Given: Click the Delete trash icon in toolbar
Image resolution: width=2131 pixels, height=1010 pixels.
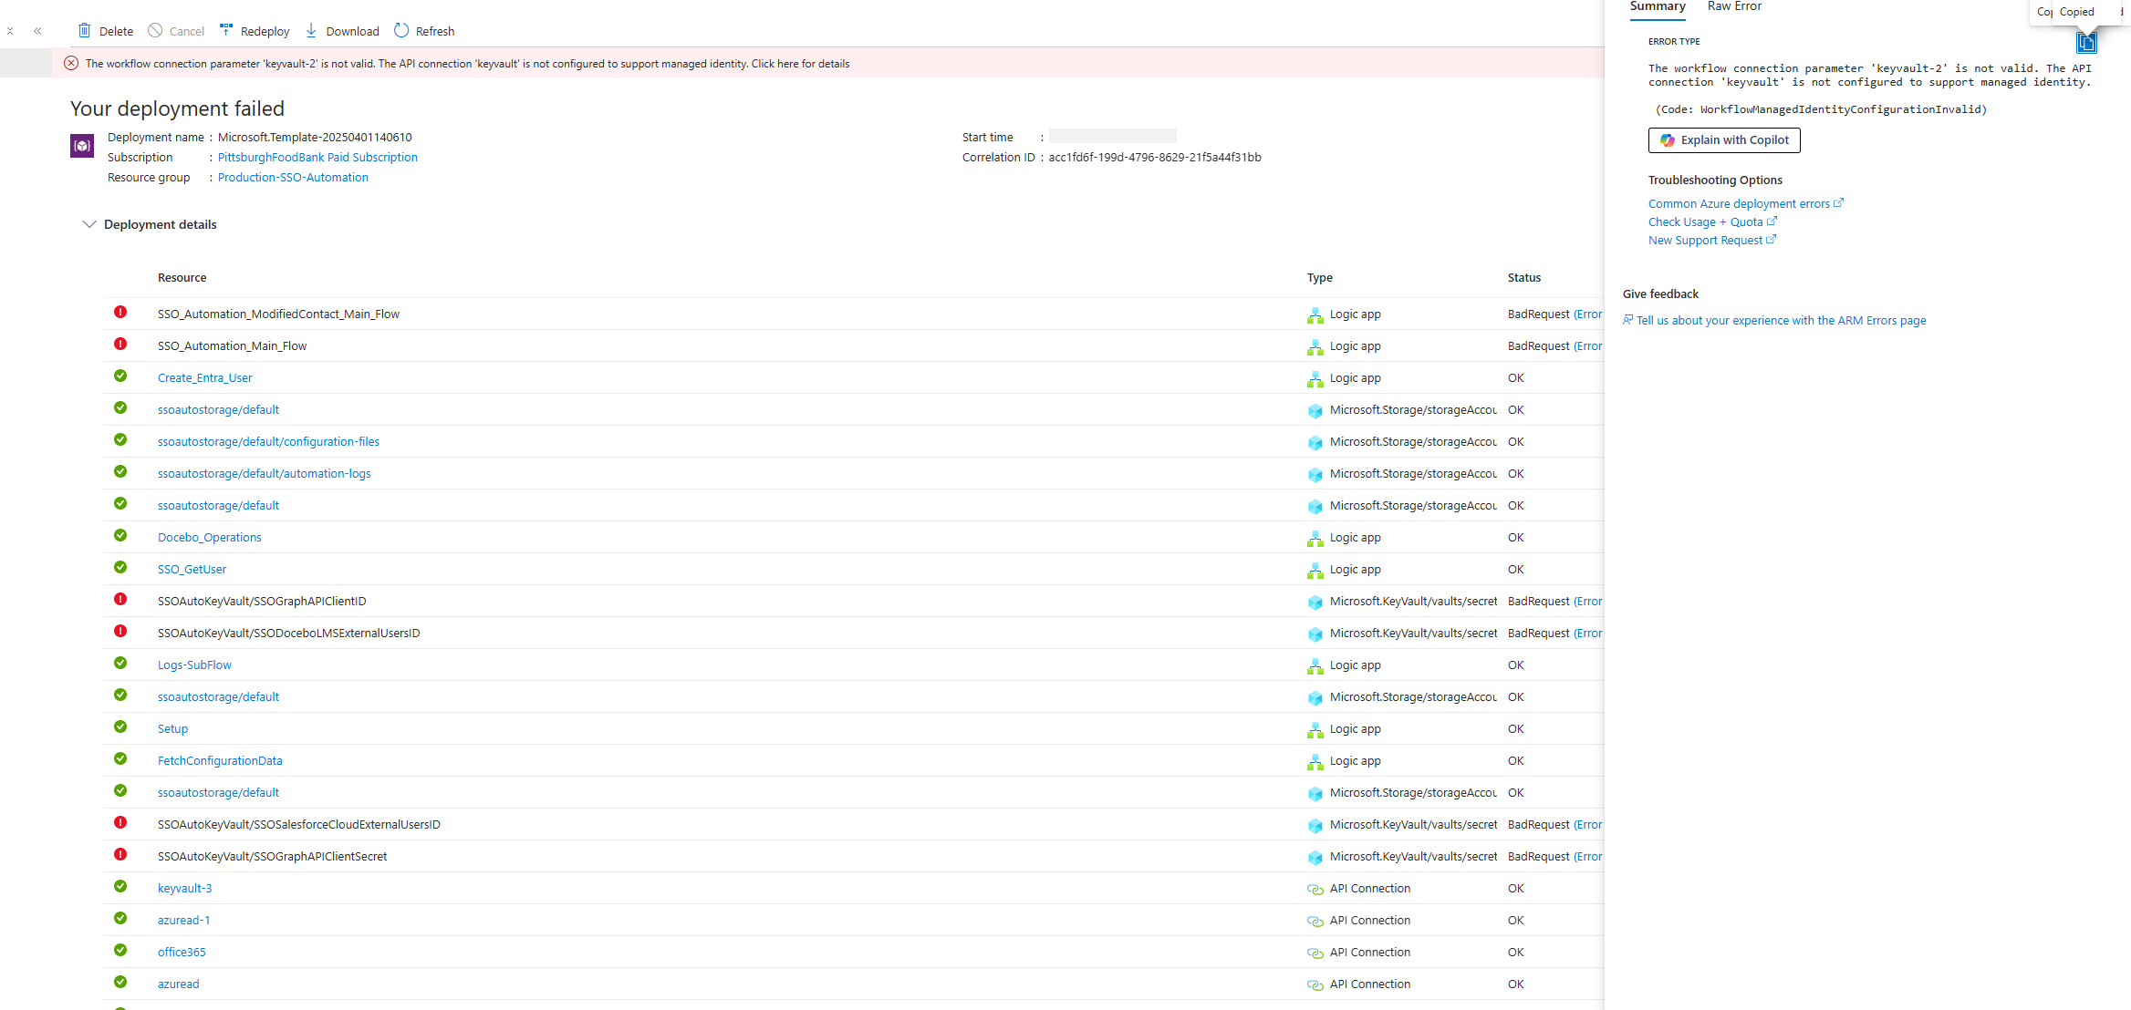Looking at the screenshot, I should coord(85,31).
